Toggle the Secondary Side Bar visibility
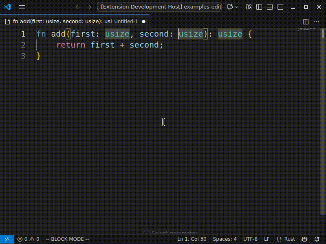Screen dimensions: 326x244 click(280, 7)
